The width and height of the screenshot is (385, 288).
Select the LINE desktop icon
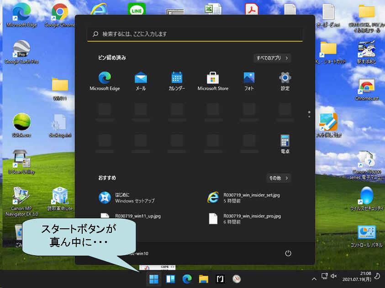(137, 9)
